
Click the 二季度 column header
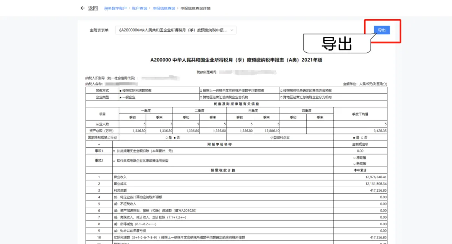click(x=200, y=110)
